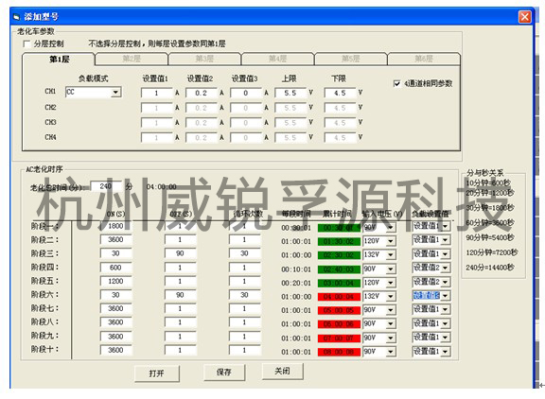Screen dimensions: 545x399
Task: Click the 阶段三 循环次数 field with 30
Action: click(x=244, y=253)
